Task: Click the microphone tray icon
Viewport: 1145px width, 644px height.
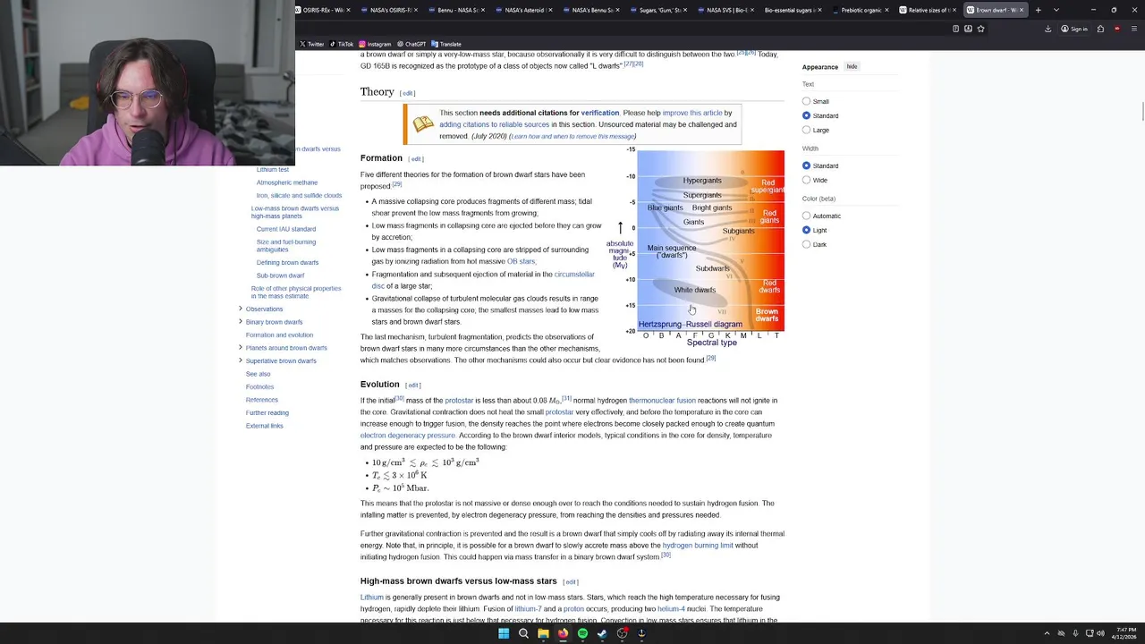Action: coord(1075,633)
